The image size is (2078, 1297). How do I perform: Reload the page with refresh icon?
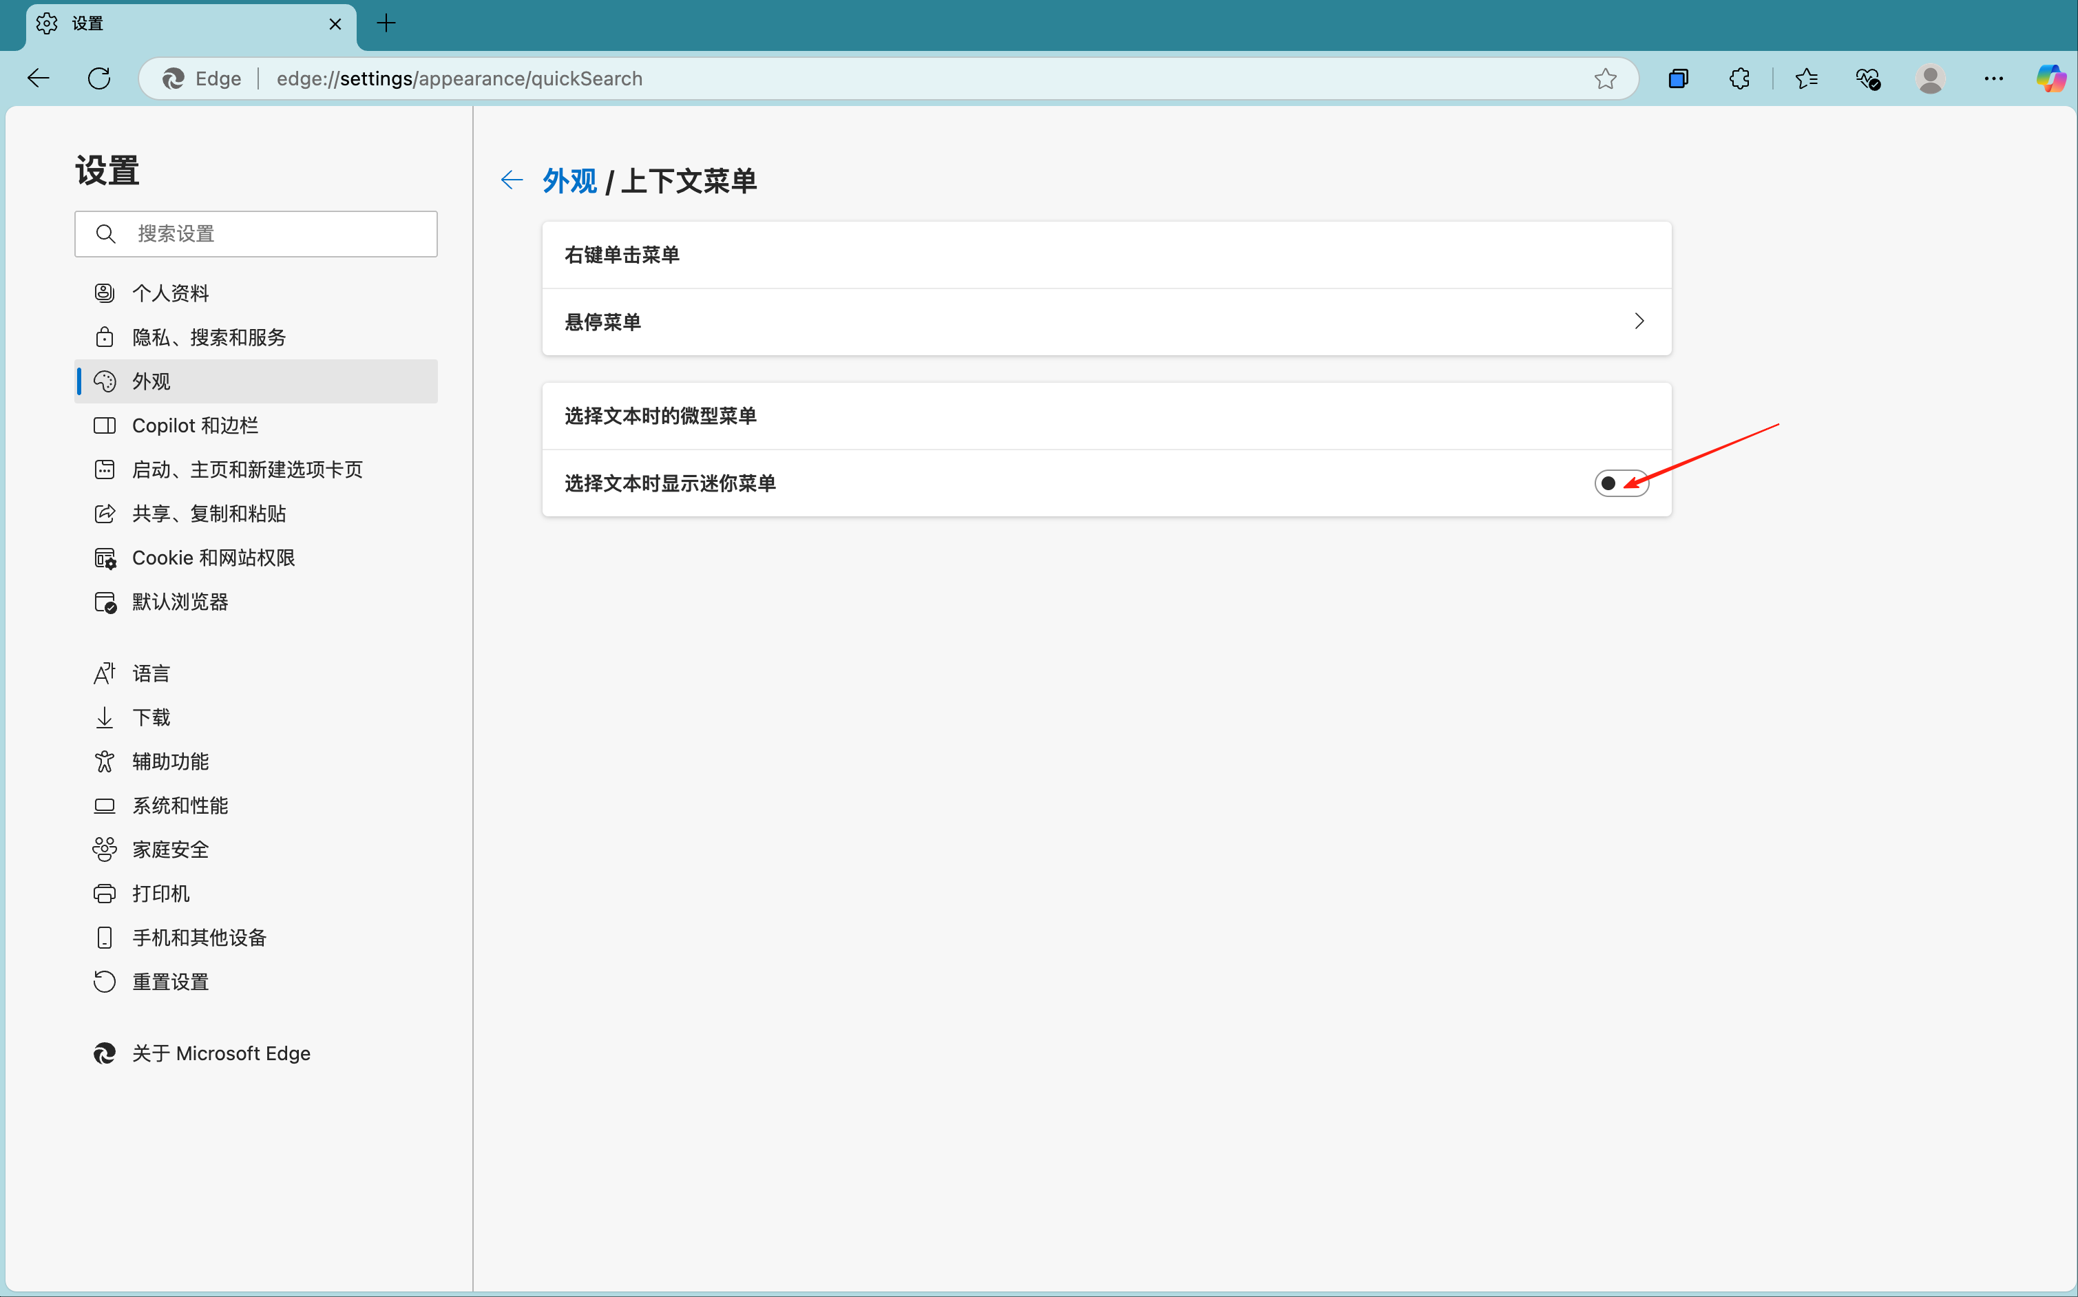click(x=100, y=79)
